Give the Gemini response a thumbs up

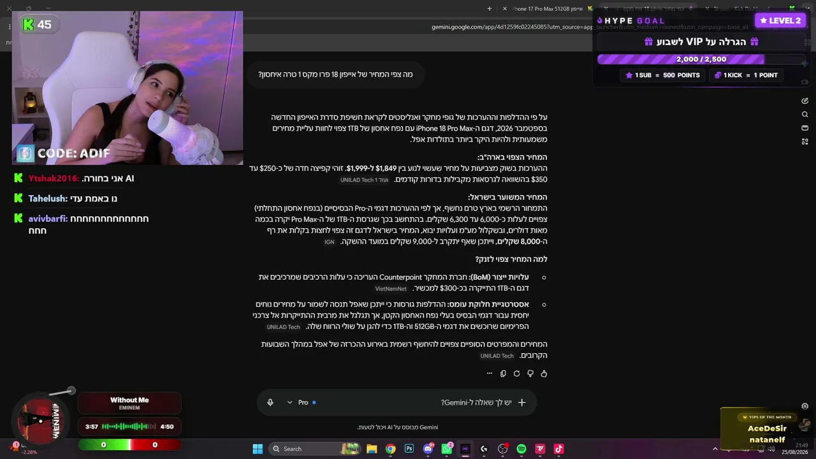point(544,374)
